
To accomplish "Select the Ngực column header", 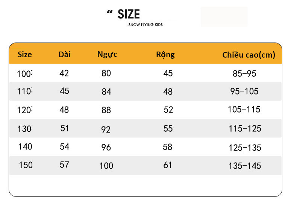I will [107, 55].
